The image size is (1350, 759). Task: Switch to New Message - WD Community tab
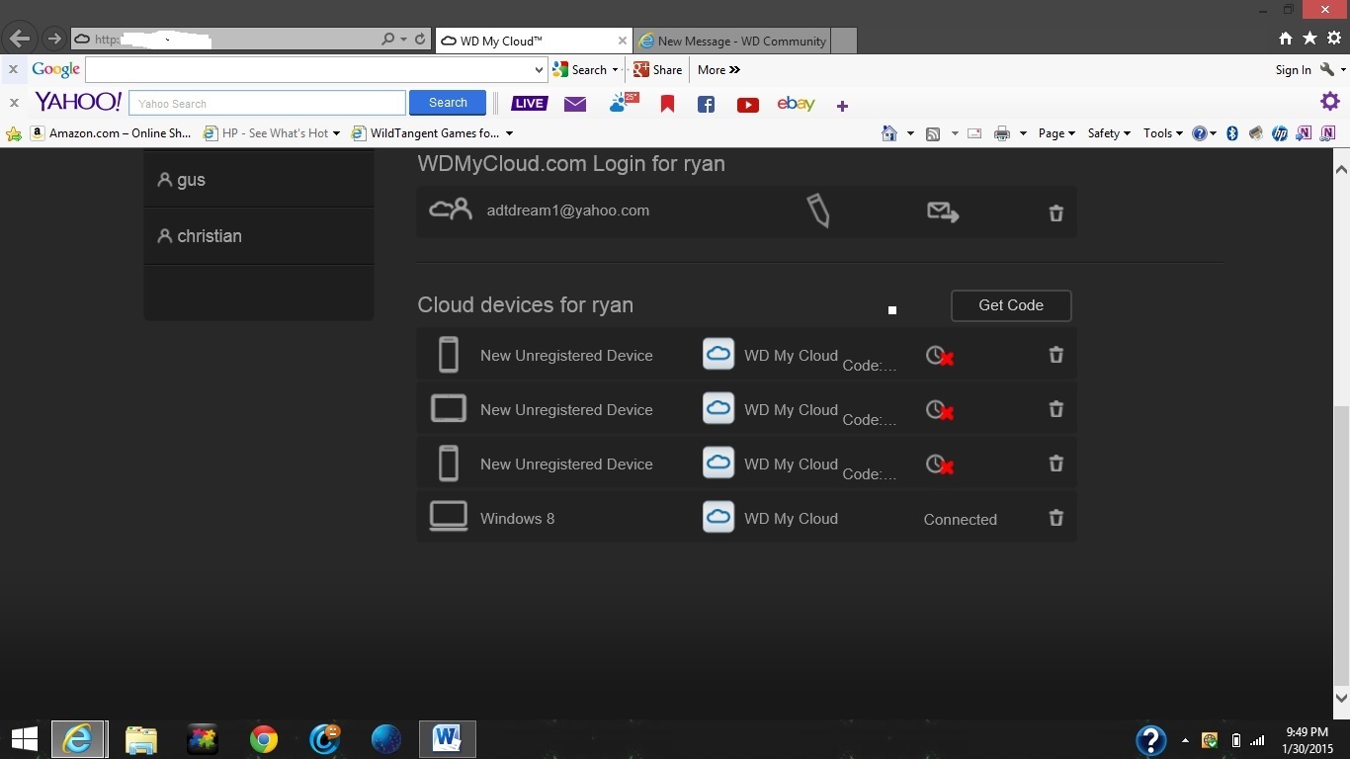[741, 41]
